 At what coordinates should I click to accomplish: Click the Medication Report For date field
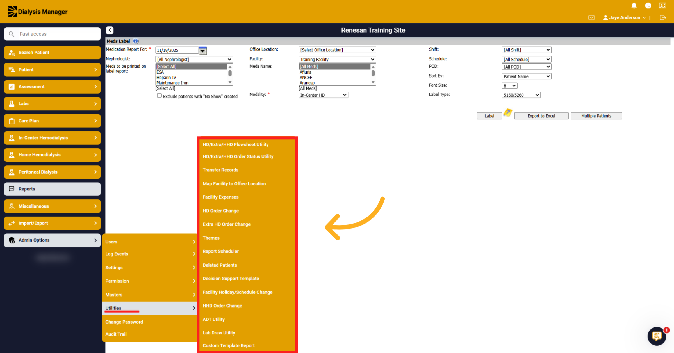coord(177,50)
